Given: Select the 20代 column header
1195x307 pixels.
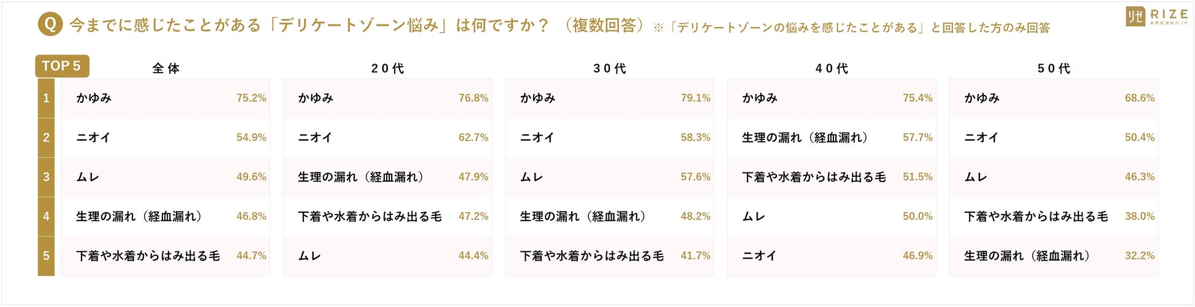Looking at the screenshot, I should [x=388, y=68].
